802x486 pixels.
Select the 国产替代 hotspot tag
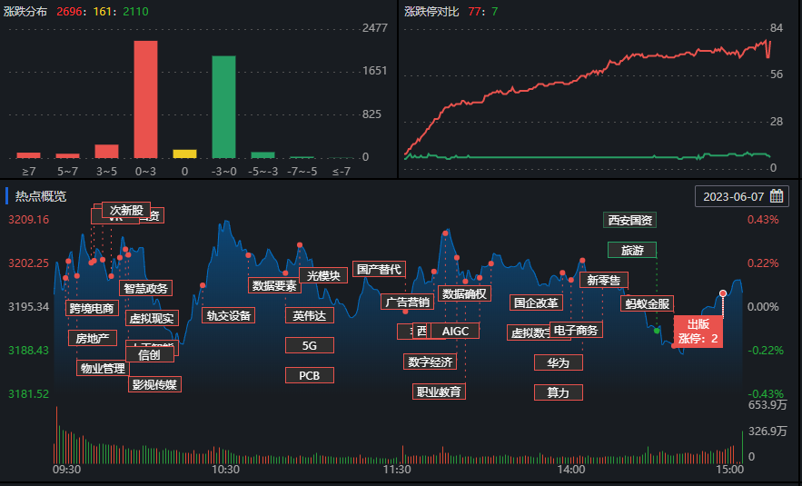[x=379, y=269]
